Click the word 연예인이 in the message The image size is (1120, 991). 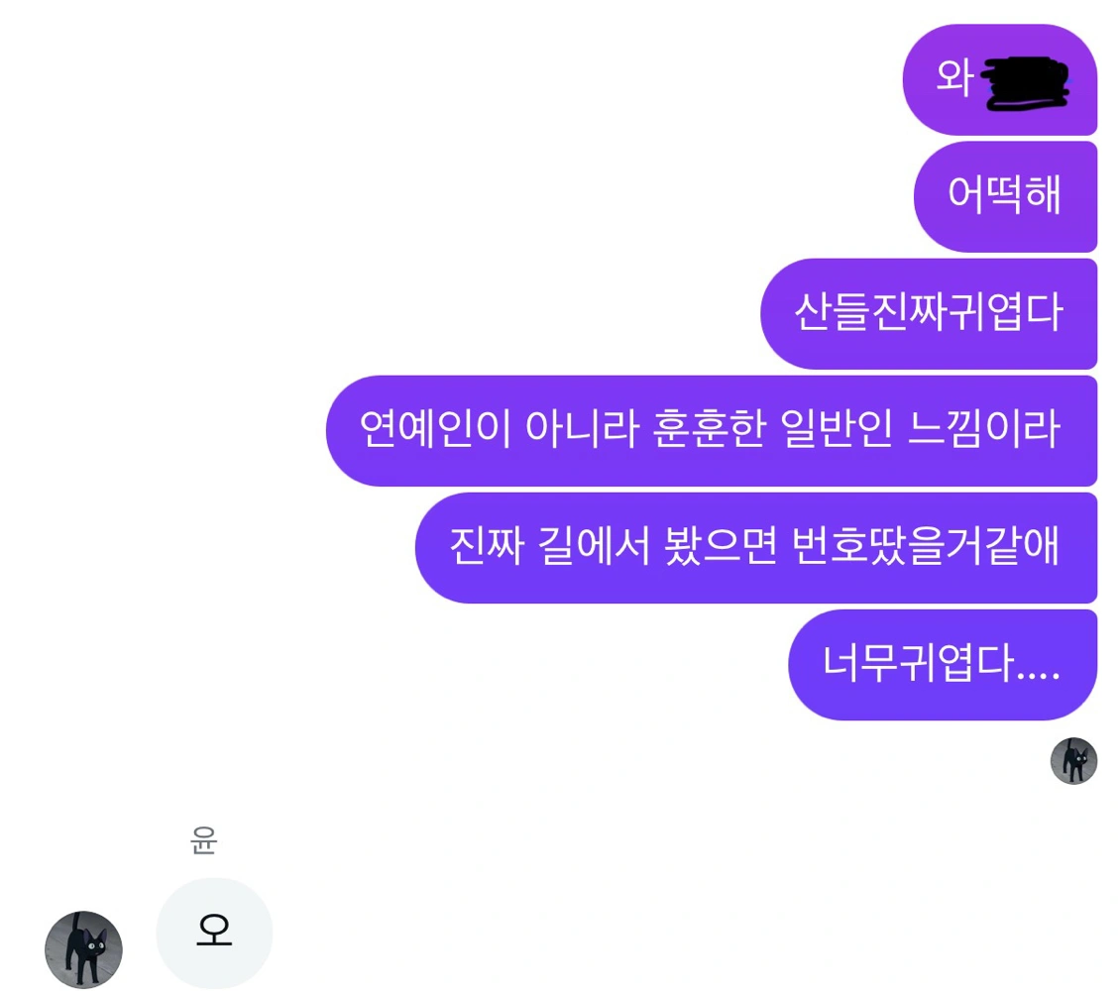(436, 429)
